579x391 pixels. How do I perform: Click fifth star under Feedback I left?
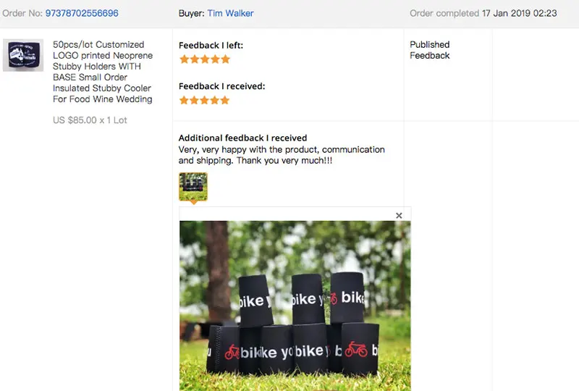coord(225,59)
